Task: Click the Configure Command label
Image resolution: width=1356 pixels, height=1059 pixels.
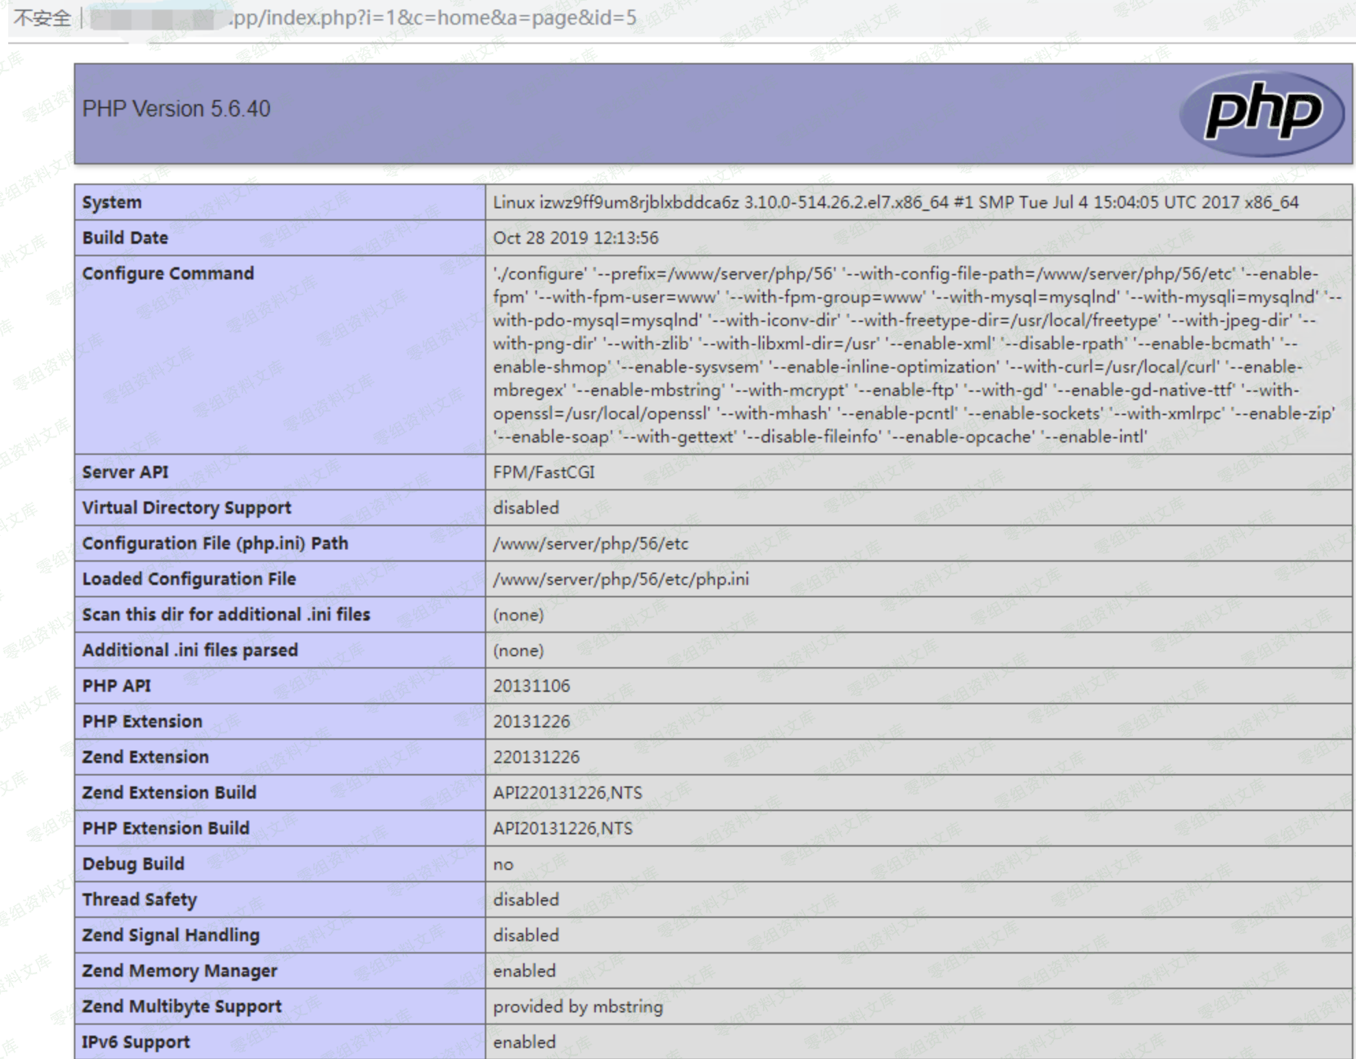Action: (x=168, y=274)
